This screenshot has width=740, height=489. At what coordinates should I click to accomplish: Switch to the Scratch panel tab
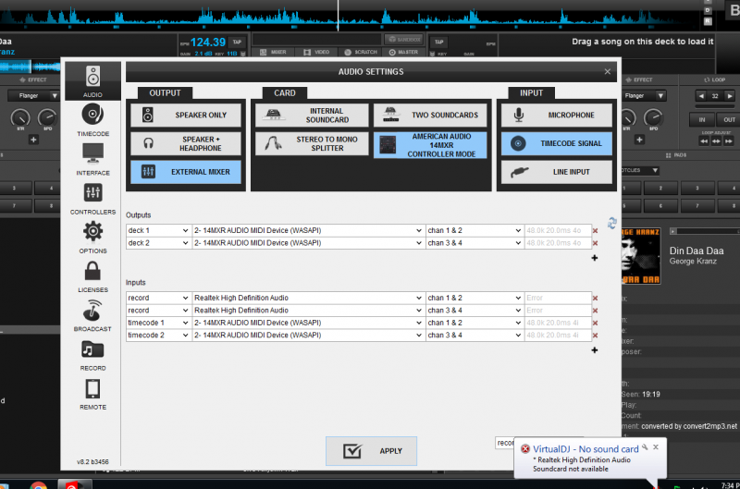pyautogui.click(x=361, y=53)
